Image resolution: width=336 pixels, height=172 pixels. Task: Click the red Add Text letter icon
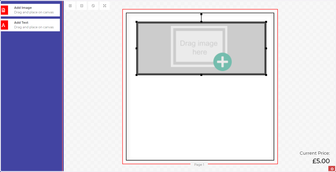coord(4,25)
